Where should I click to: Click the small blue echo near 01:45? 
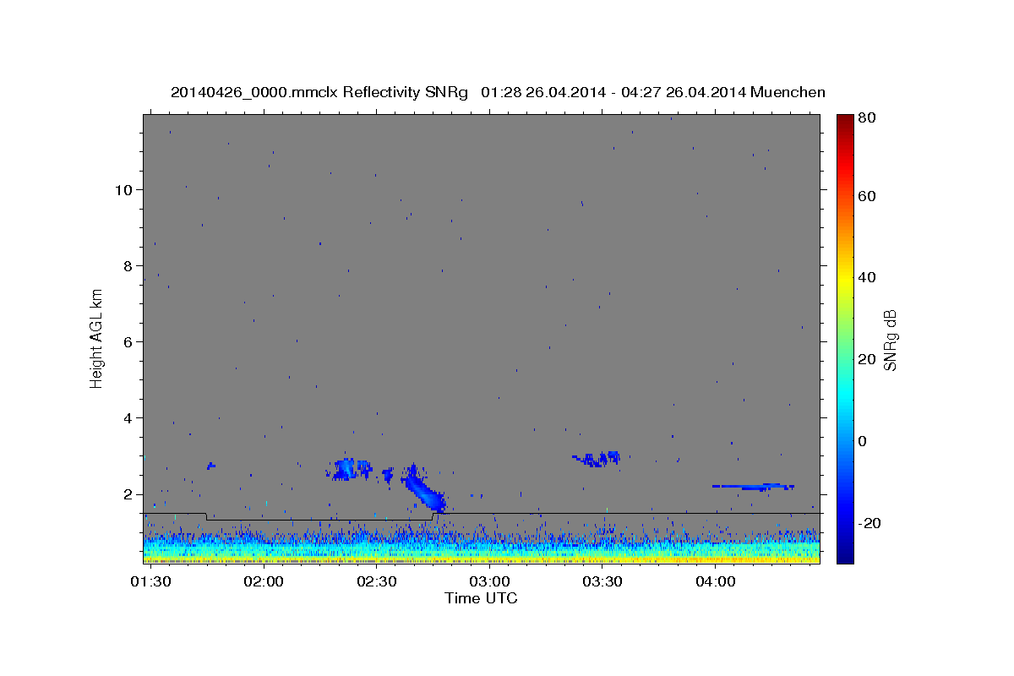coord(211,466)
